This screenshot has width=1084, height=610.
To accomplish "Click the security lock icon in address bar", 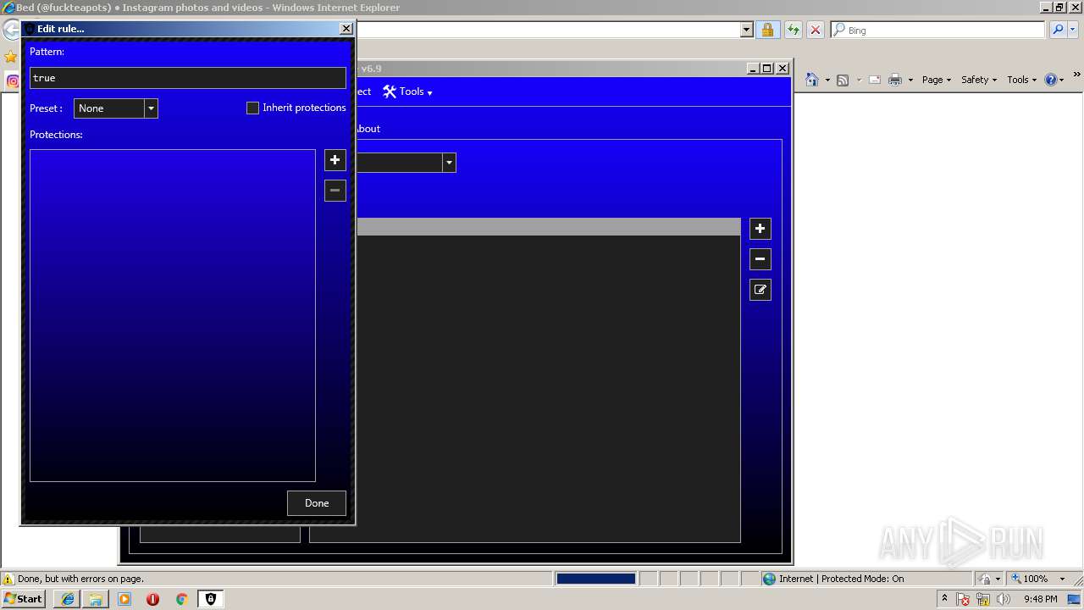I will point(767,30).
